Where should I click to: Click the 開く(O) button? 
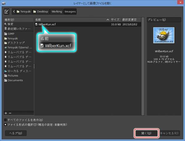tap(146, 133)
